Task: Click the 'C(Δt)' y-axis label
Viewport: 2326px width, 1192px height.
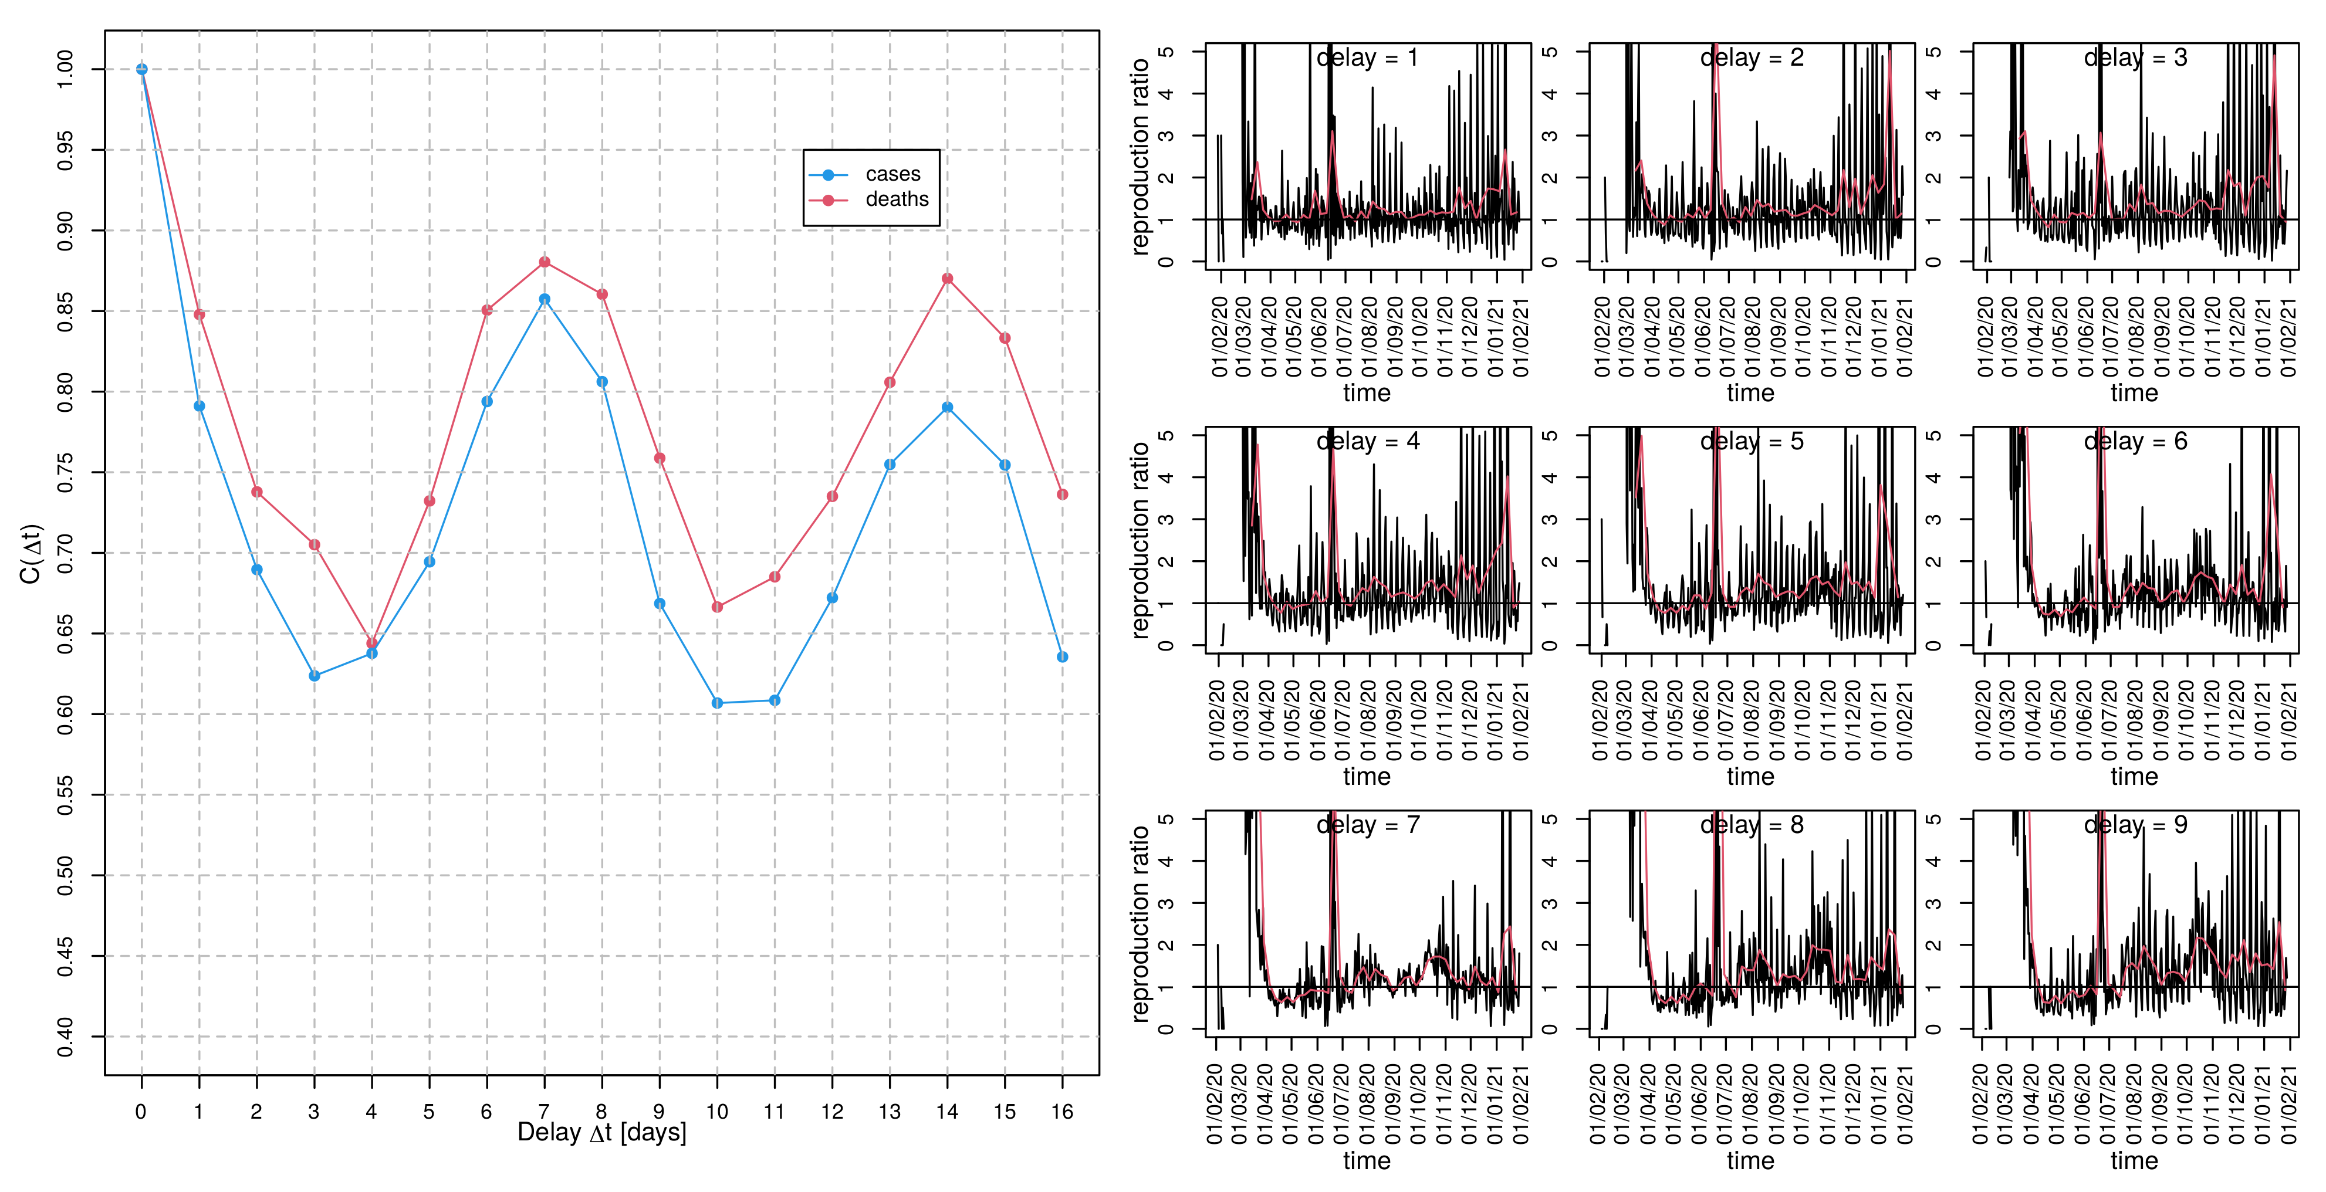Action: [x=32, y=554]
